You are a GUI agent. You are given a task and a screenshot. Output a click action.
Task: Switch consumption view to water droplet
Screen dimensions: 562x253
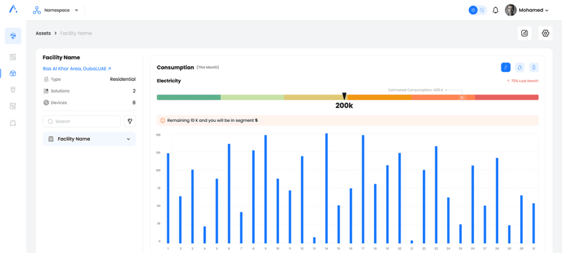(x=519, y=68)
